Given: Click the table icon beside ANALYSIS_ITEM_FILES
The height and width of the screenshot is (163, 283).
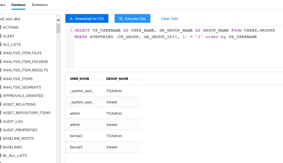Looking at the screenshot, I should (1, 53).
